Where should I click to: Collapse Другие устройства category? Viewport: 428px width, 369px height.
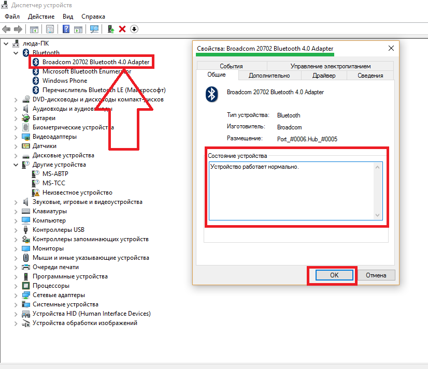(16, 165)
